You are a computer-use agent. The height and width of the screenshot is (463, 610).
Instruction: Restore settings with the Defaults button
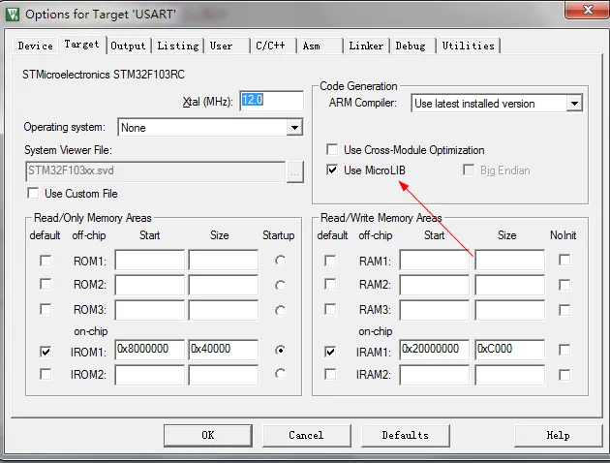click(406, 435)
